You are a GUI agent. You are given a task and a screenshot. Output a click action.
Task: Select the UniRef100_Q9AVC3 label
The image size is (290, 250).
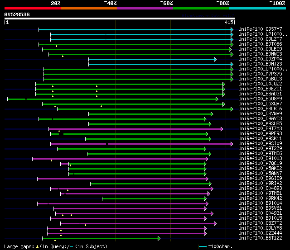click(260, 119)
